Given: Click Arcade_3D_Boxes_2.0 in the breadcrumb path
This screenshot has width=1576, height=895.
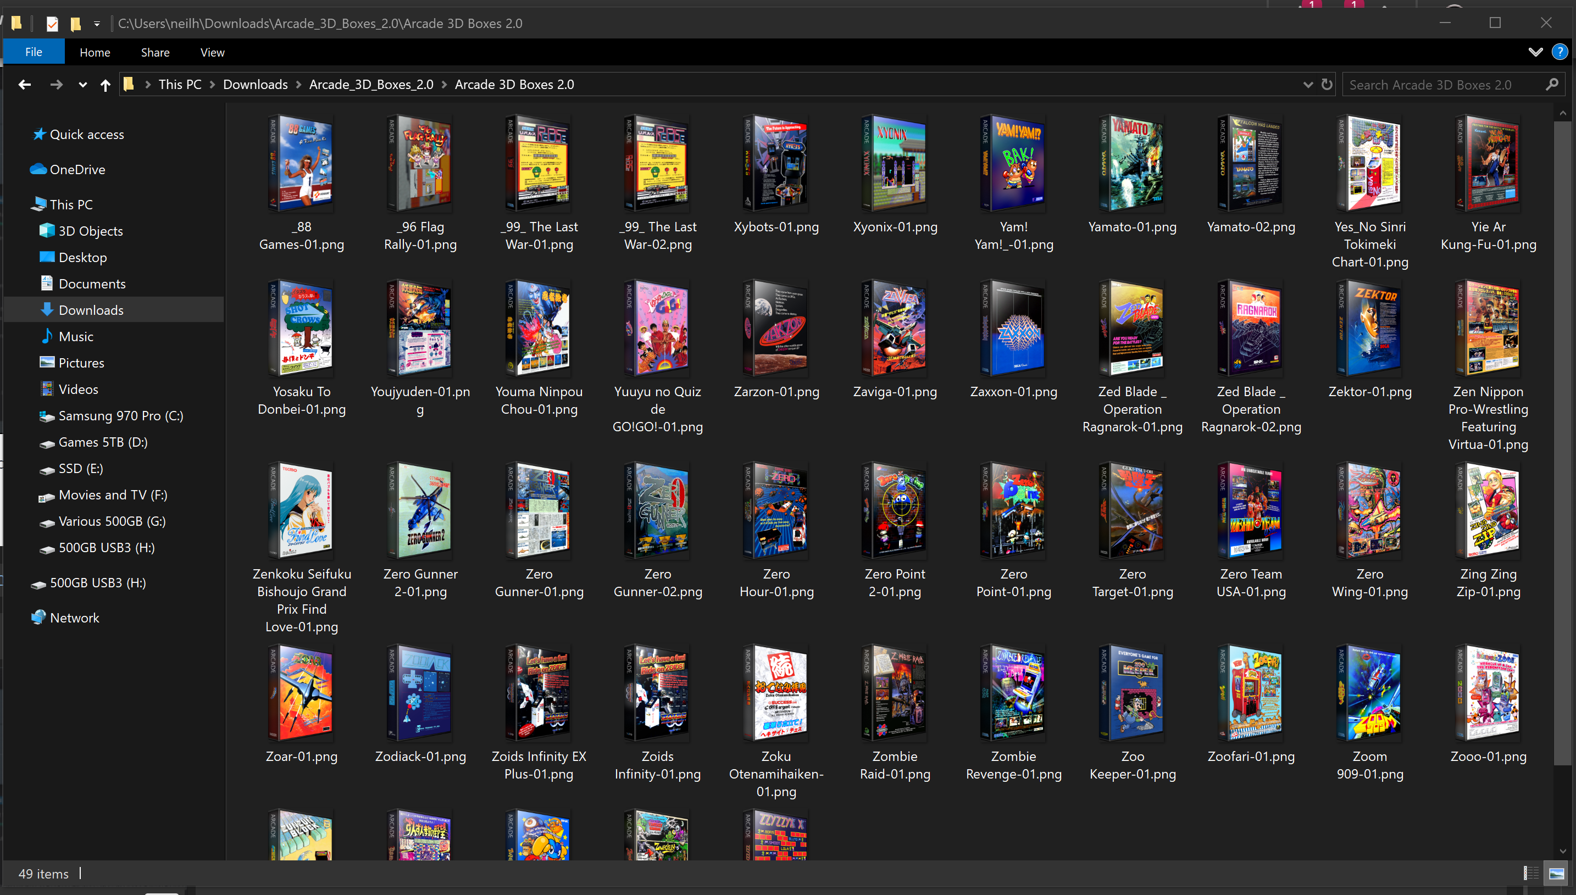Looking at the screenshot, I should click(x=371, y=84).
